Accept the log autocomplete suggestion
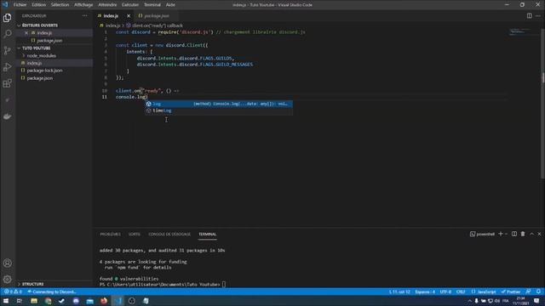This screenshot has width=545, height=306. (219, 104)
